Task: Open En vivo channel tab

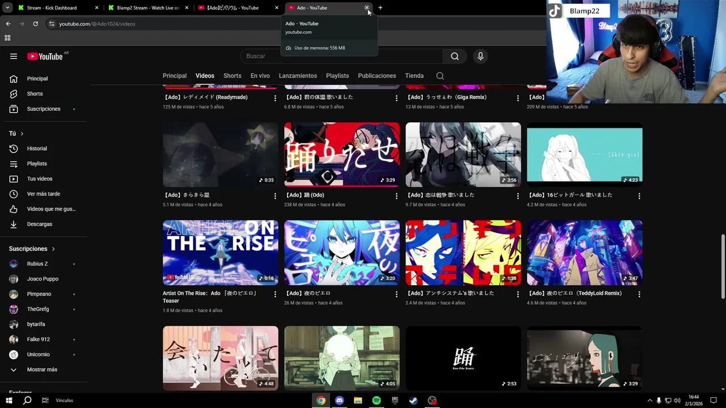Action: point(260,76)
